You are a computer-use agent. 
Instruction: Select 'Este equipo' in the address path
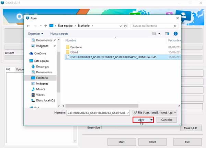point(65,26)
